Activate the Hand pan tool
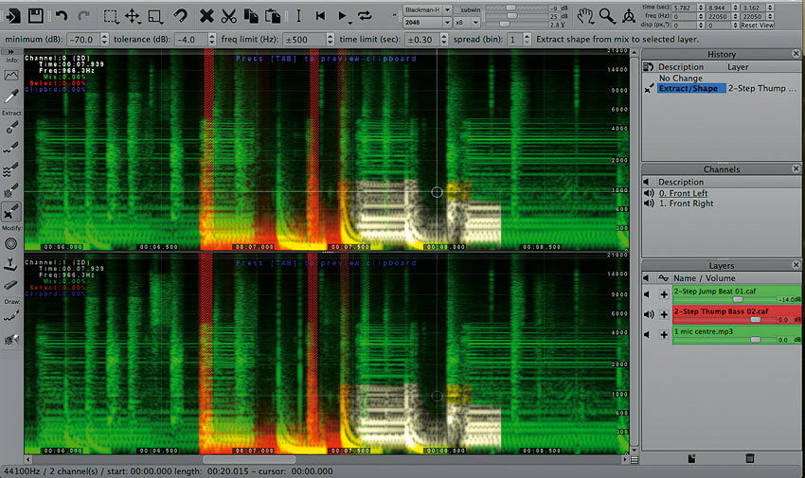805x478 pixels. point(586,15)
